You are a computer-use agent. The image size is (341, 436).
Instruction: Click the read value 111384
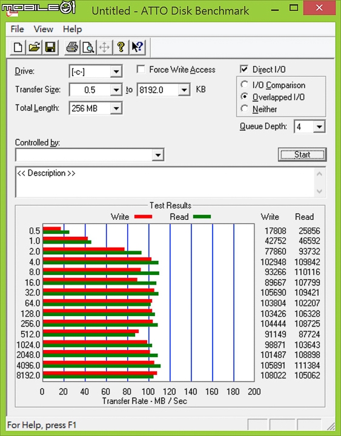[307, 365]
